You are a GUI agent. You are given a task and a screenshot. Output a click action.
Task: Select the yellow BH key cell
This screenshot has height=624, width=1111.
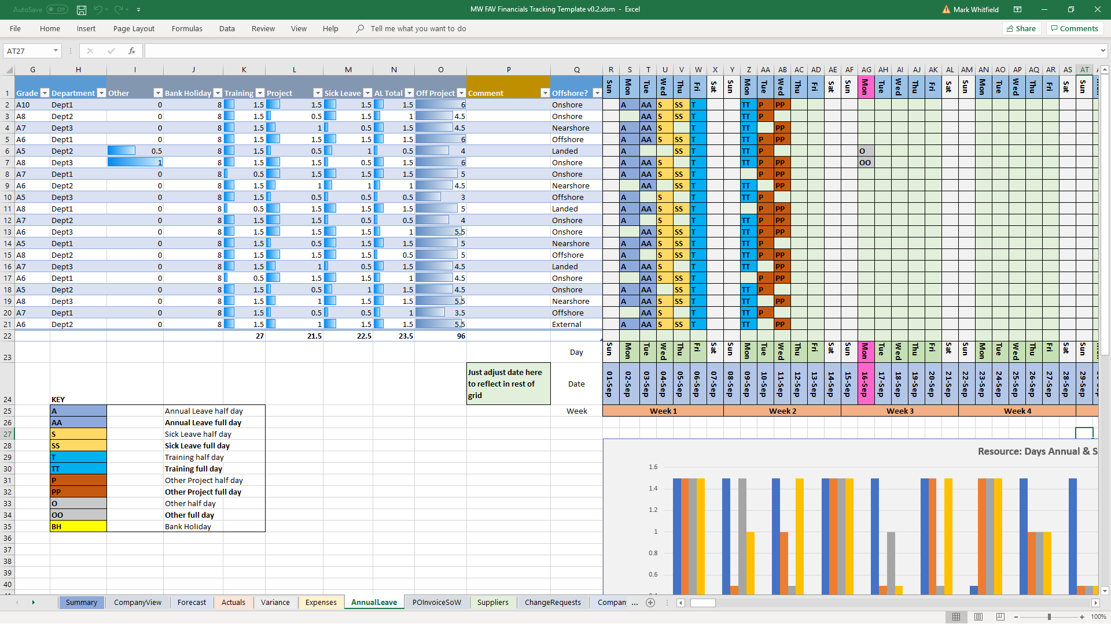[78, 526]
